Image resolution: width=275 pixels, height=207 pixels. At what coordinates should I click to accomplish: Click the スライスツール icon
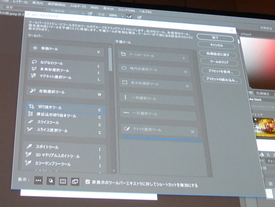click(31, 123)
